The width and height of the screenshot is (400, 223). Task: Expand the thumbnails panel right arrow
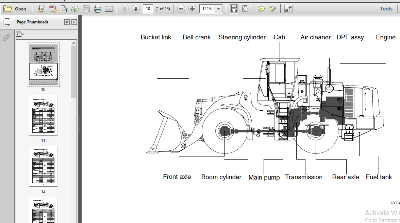coord(74,22)
